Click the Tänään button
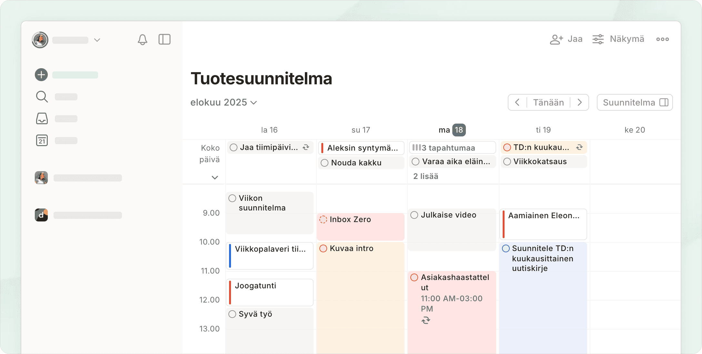This screenshot has width=702, height=354. coord(548,102)
